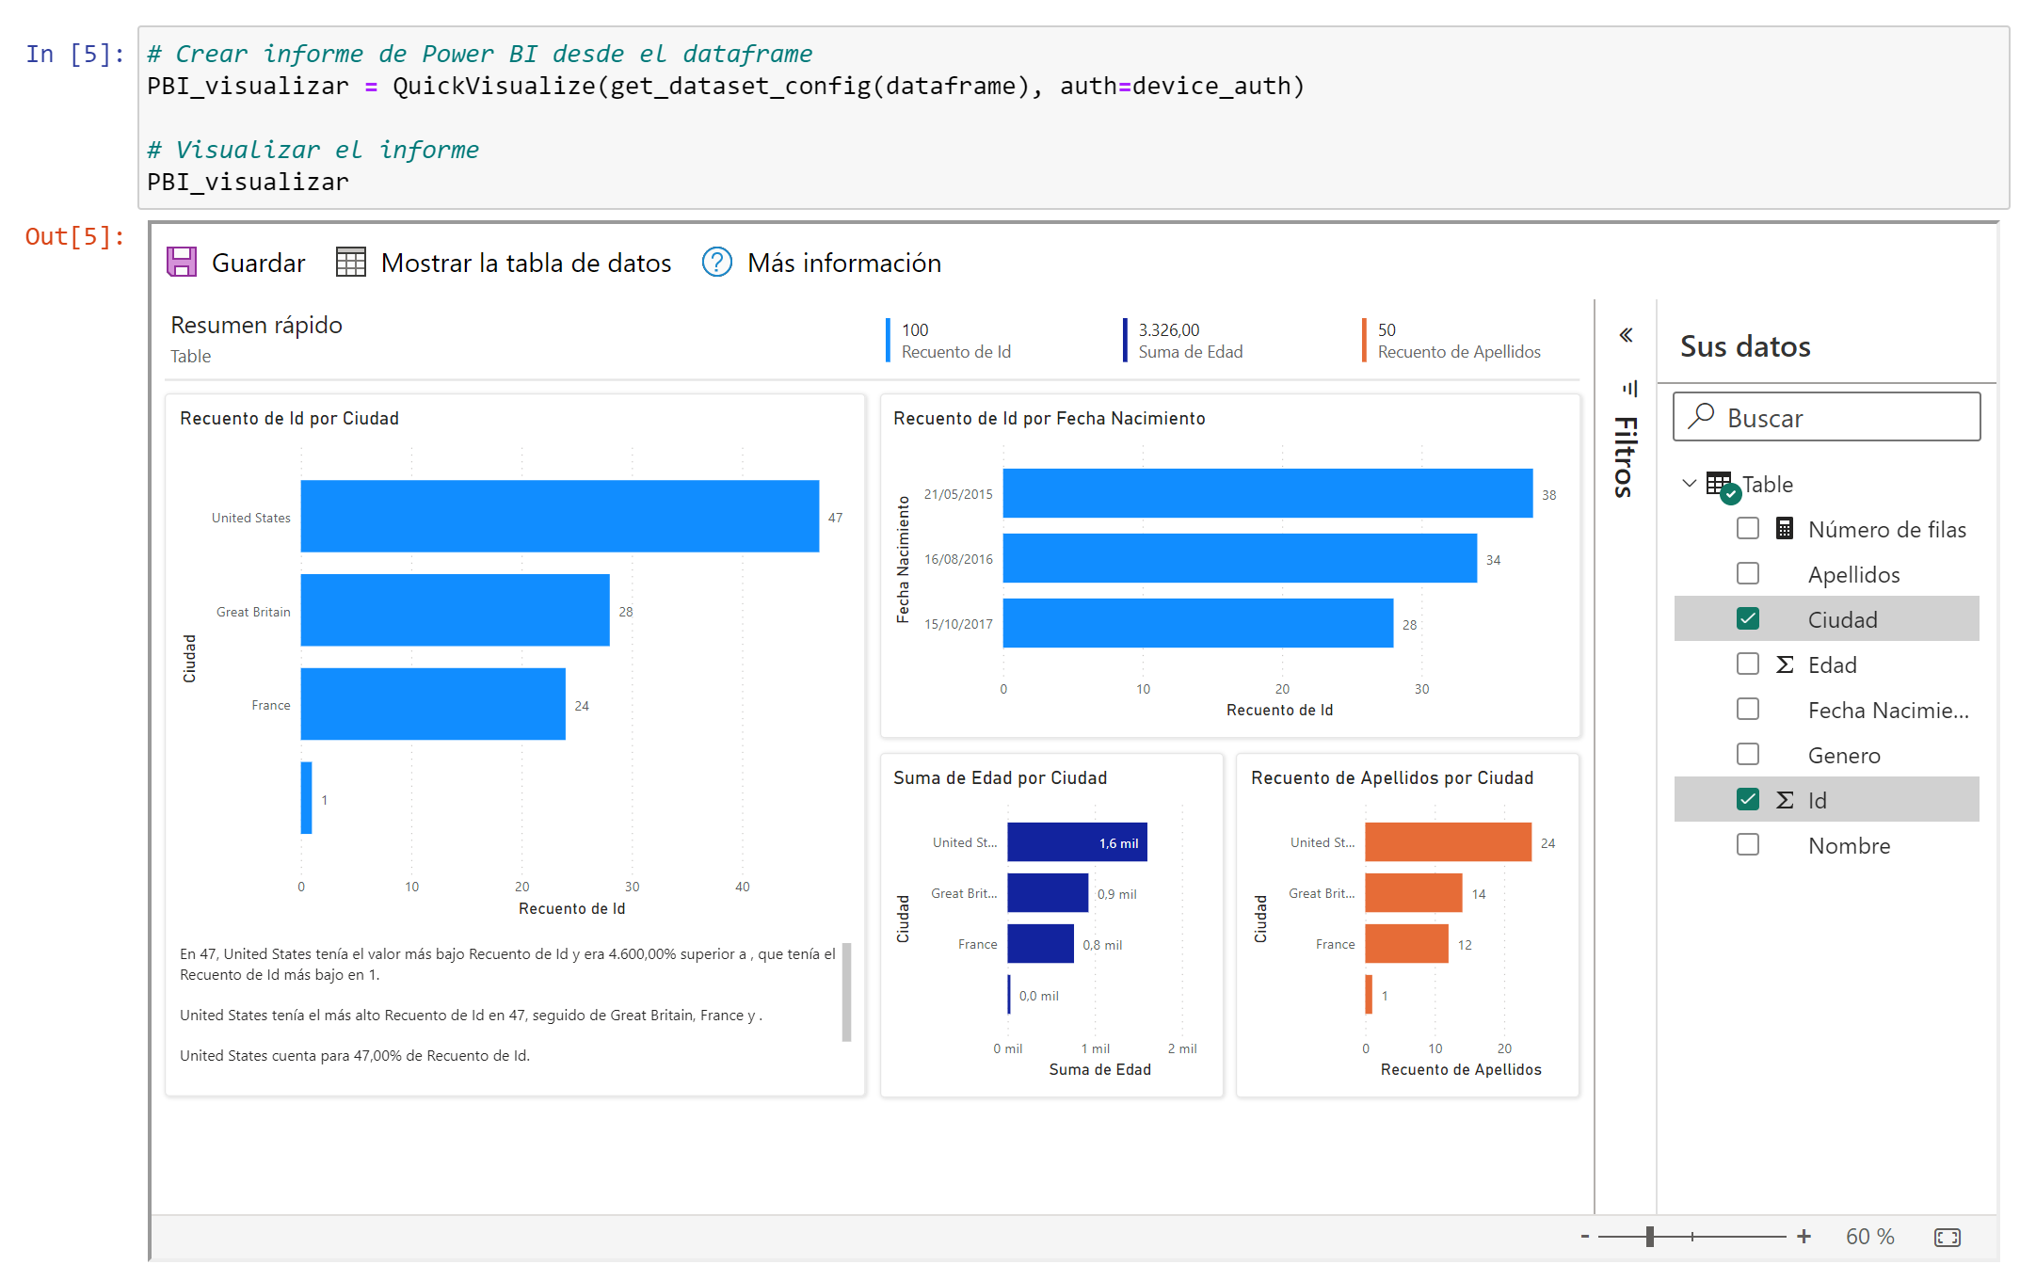
Task: Click the Guardar save icon
Action: (182, 262)
